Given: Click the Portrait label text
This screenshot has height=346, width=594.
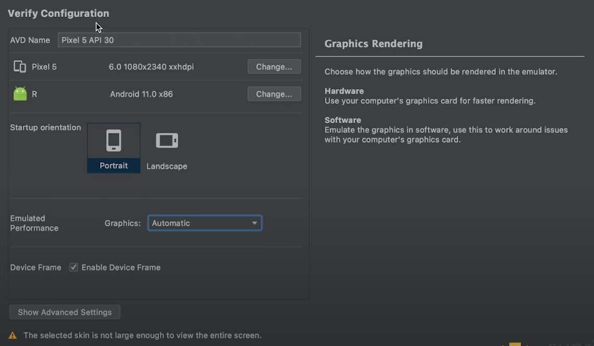Looking at the screenshot, I should (114, 166).
